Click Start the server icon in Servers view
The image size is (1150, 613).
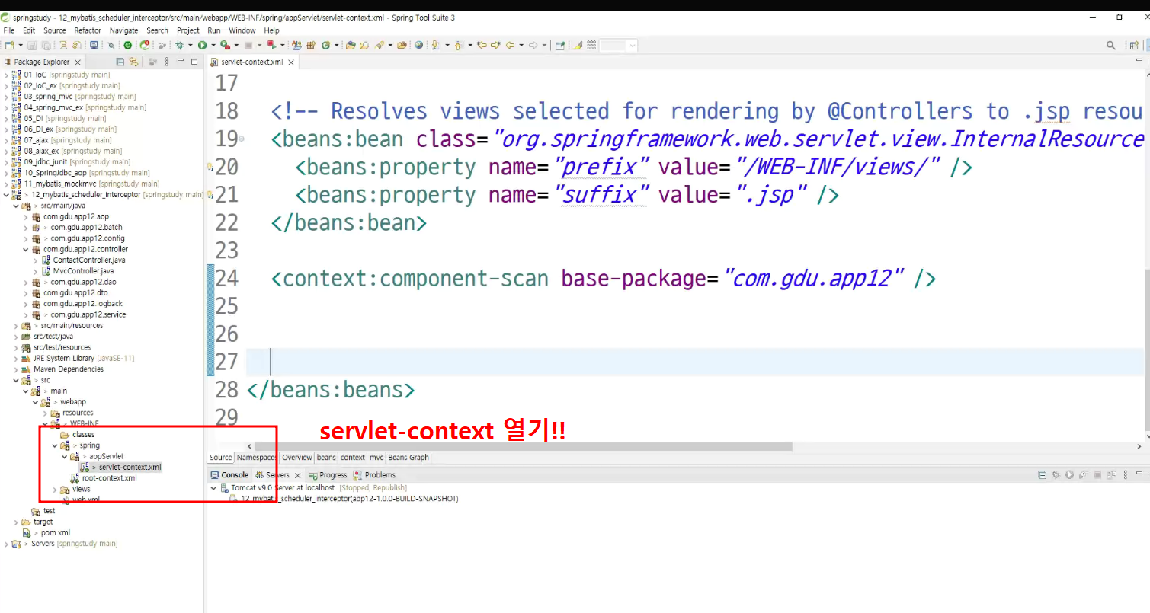point(1070,474)
